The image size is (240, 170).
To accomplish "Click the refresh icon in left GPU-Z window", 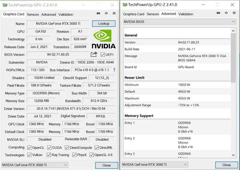I will point(106,13).
